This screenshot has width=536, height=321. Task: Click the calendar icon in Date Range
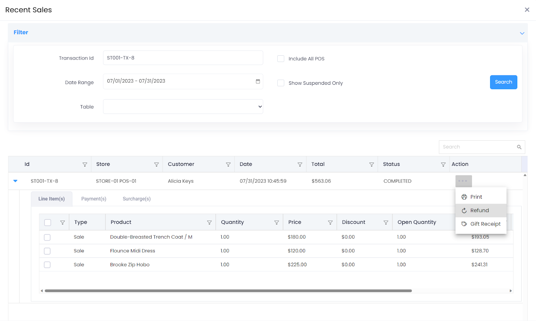(258, 81)
